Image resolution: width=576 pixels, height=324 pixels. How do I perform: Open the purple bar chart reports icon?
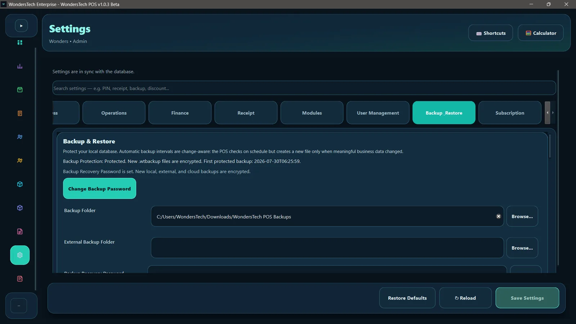tap(20, 66)
